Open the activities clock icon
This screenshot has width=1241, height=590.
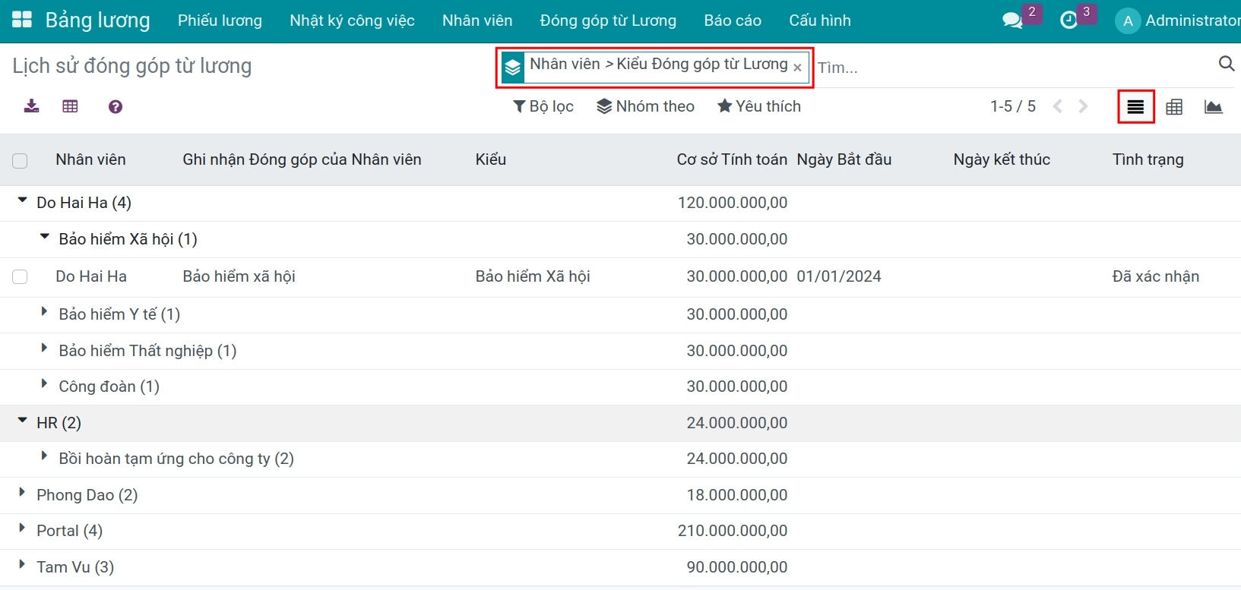(x=1068, y=21)
